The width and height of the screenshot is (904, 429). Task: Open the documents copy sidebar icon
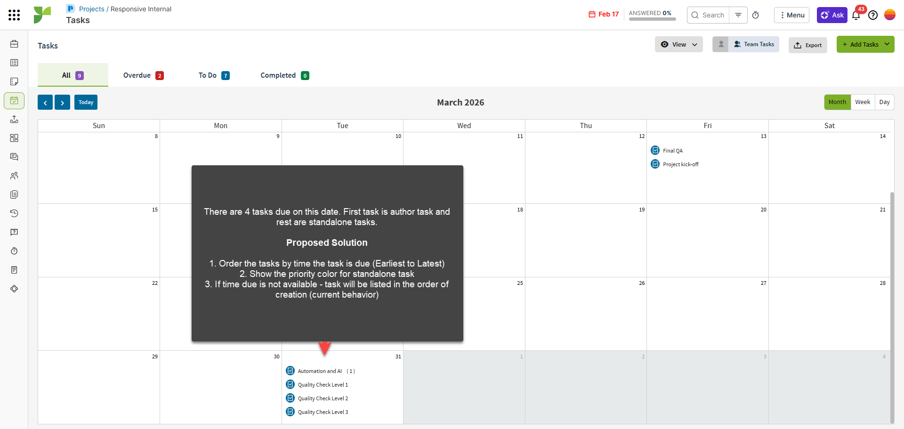(14, 194)
